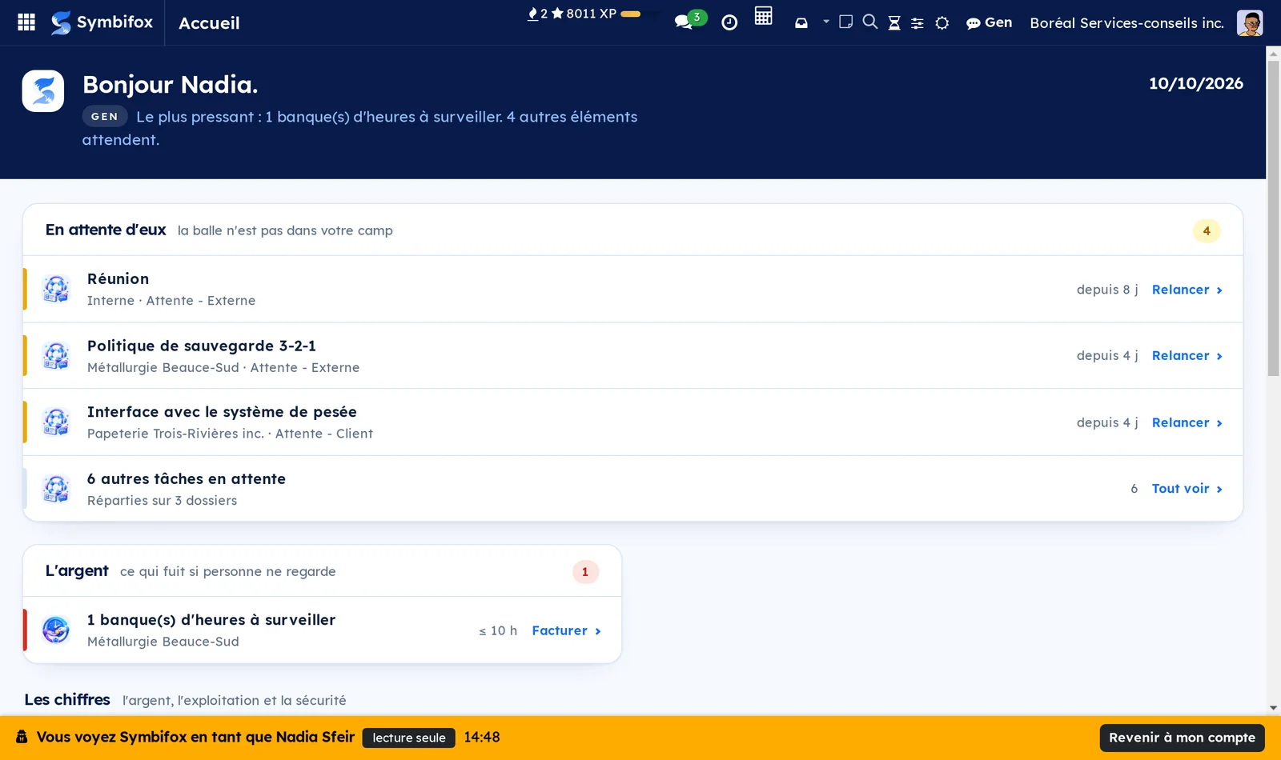Open the clock activities icon
The width and height of the screenshot is (1281, 760).
click(729, 22)
